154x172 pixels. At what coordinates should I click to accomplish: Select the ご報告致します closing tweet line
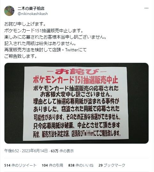coord(20,56)
